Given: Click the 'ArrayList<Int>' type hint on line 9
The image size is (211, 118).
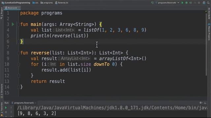Looking at the screenshot, I should pyautogui.click(x=75, y=59).
